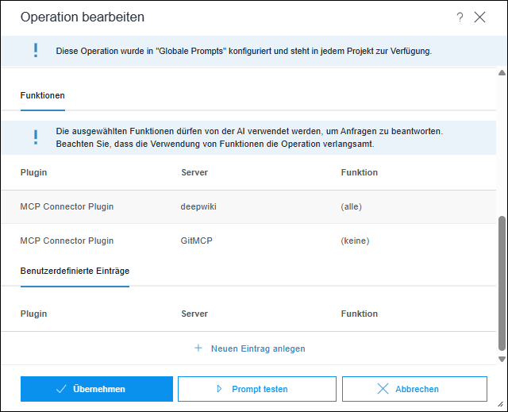This screenshot has width=508, height=412.
Task: Click the Funktion column header under Benutzerdefinierte Einträge
Action: point(359,314)
